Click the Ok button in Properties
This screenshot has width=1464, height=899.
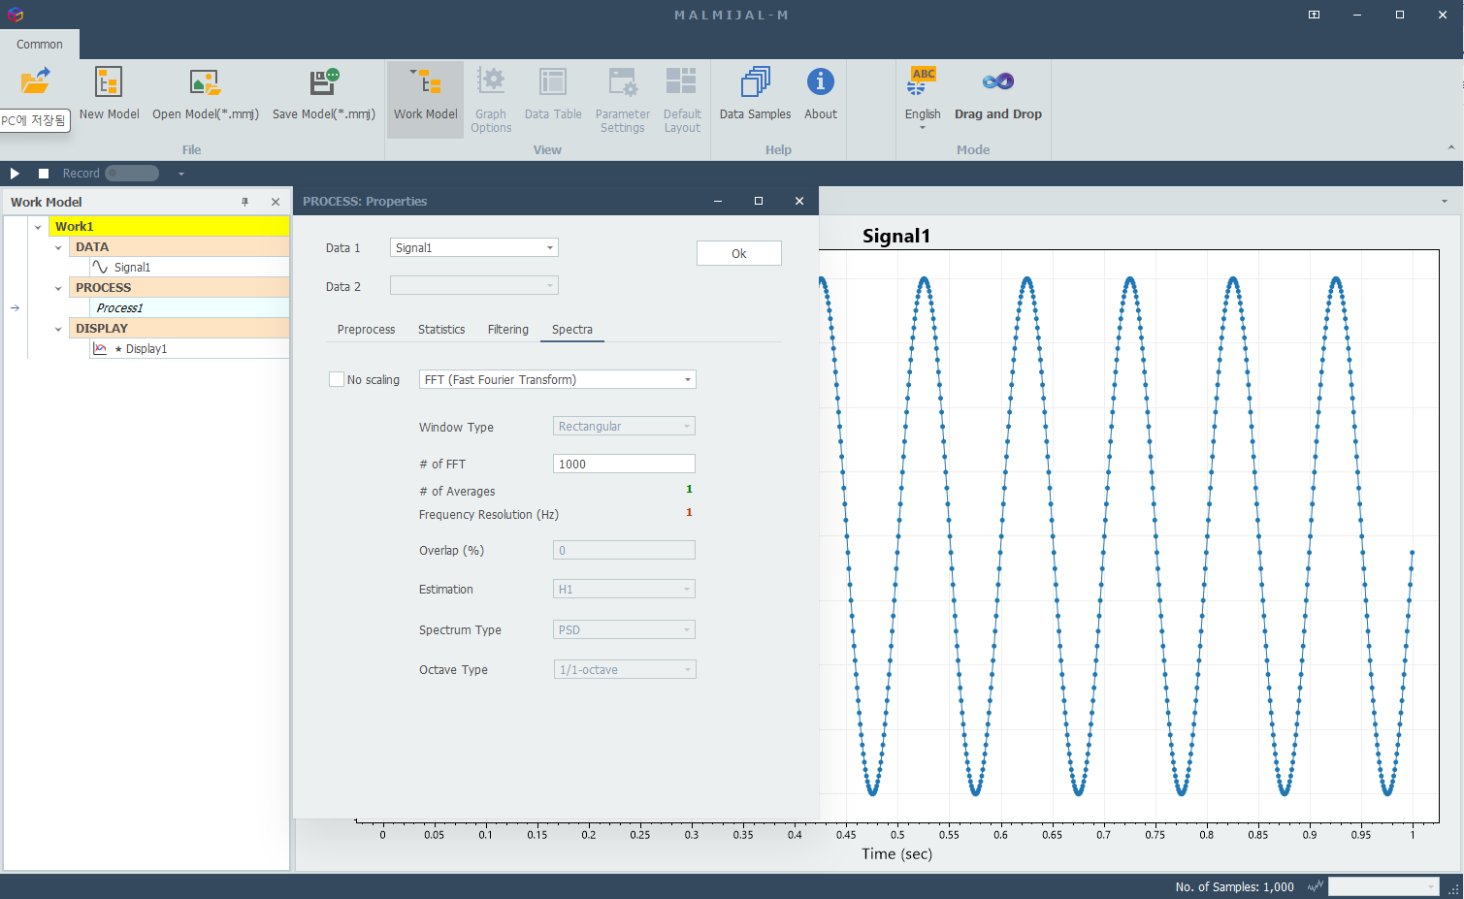click(739, 253)
